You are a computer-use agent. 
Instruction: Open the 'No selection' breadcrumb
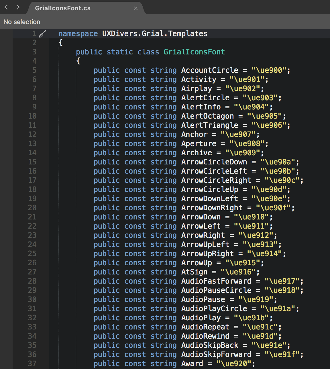(22, 22)
